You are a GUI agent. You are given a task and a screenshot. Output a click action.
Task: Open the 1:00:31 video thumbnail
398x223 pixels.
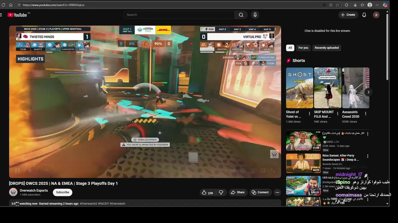[x=303, y=186]
